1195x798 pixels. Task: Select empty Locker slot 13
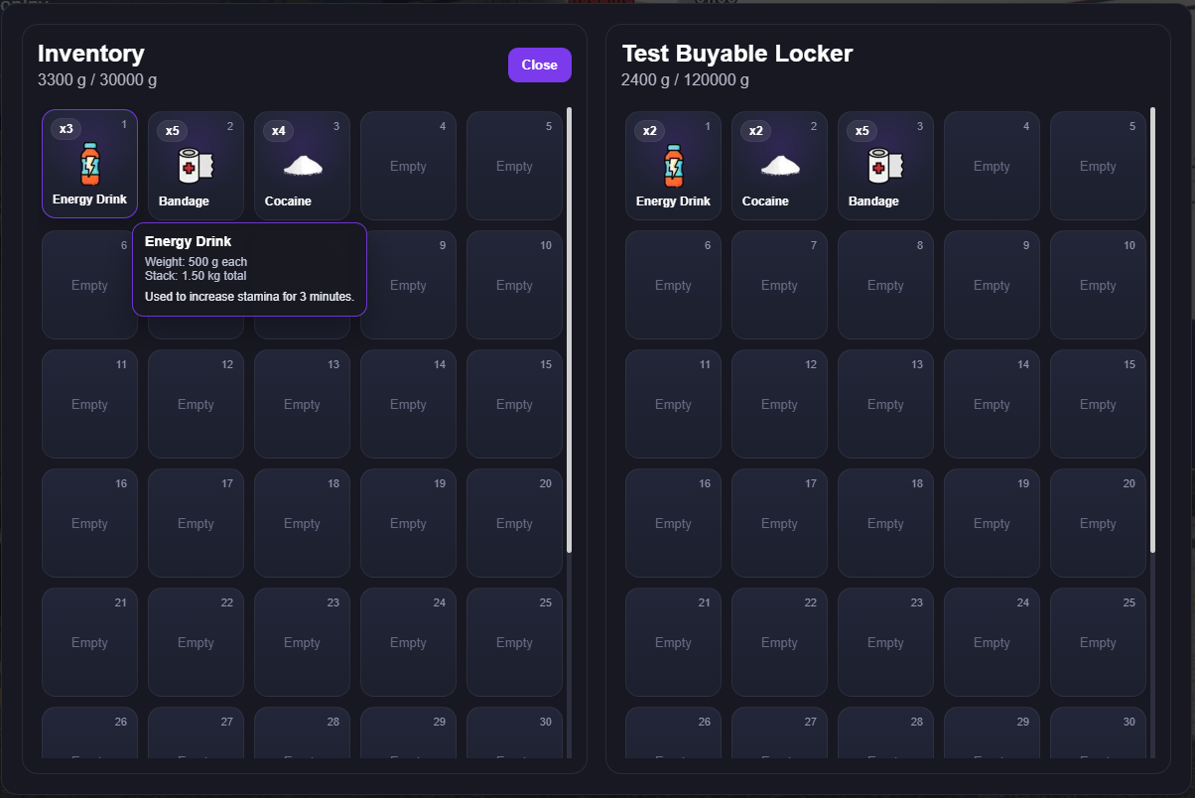[885, 404]
